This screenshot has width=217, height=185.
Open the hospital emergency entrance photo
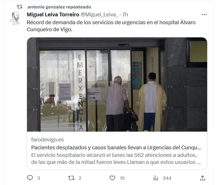pos(117,84)
